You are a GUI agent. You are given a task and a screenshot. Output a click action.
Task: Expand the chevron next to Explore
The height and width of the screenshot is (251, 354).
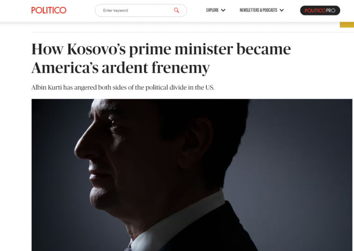click(x=223, y=10)
